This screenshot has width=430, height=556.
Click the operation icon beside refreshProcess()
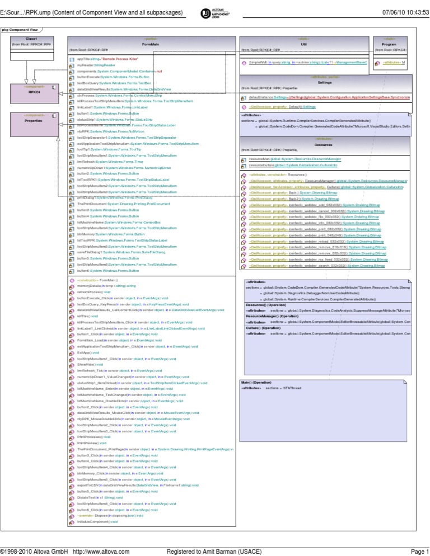(72, 293)
